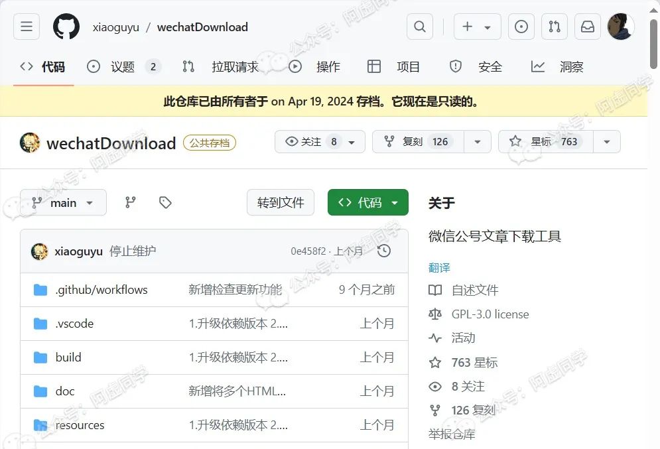View tags via tag icon

[165, 202]
